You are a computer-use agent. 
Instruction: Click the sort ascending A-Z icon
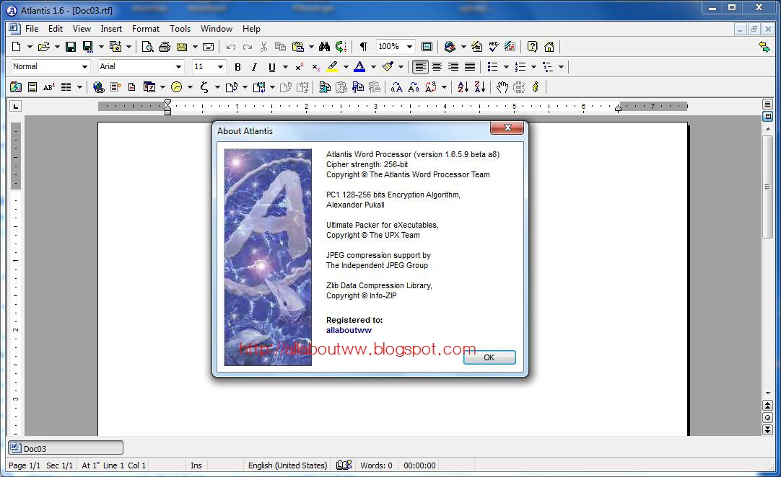pyautogui.click(x=463, y=87)
